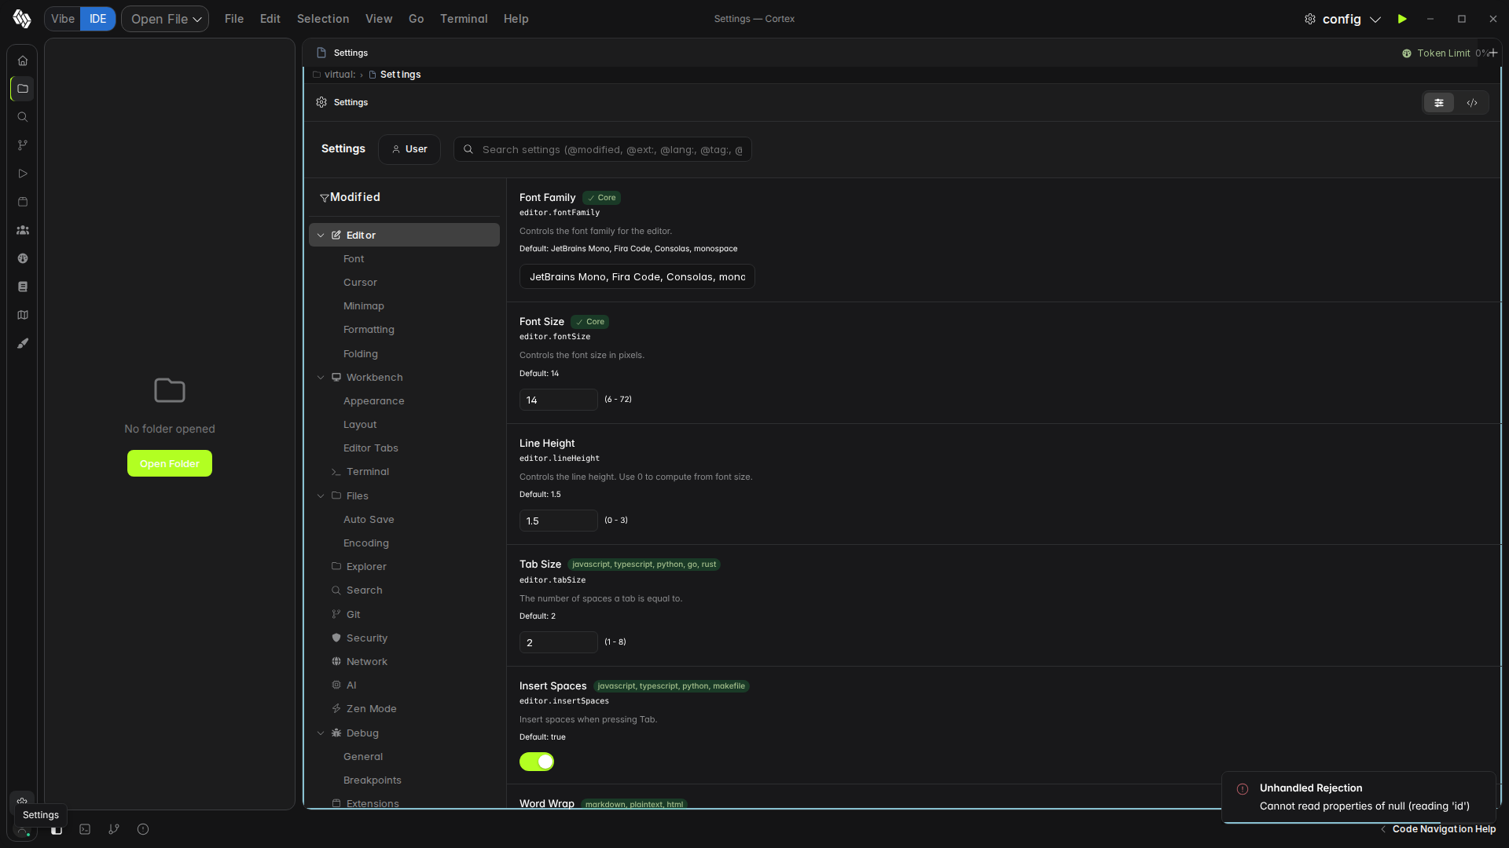The width and height of the screenshot is (1509, 848).
Task: Switch to JSON code view of settings
Action: pos(1472,103)
